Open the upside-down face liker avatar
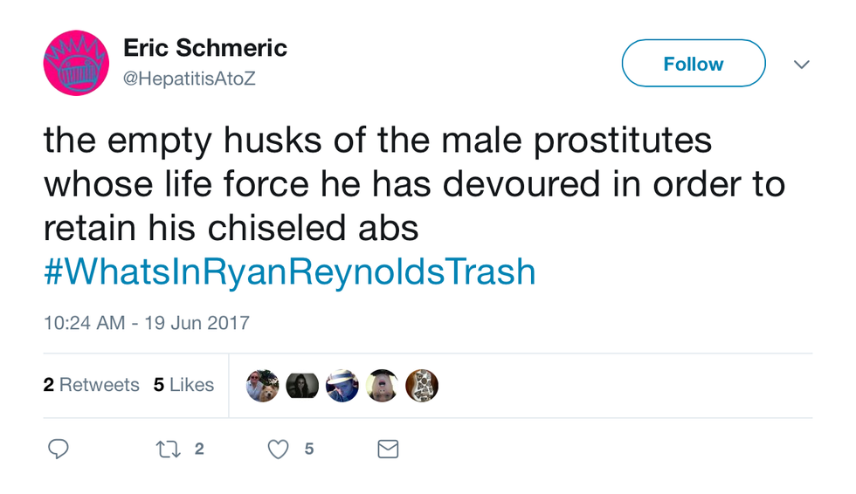 (383, 385)
